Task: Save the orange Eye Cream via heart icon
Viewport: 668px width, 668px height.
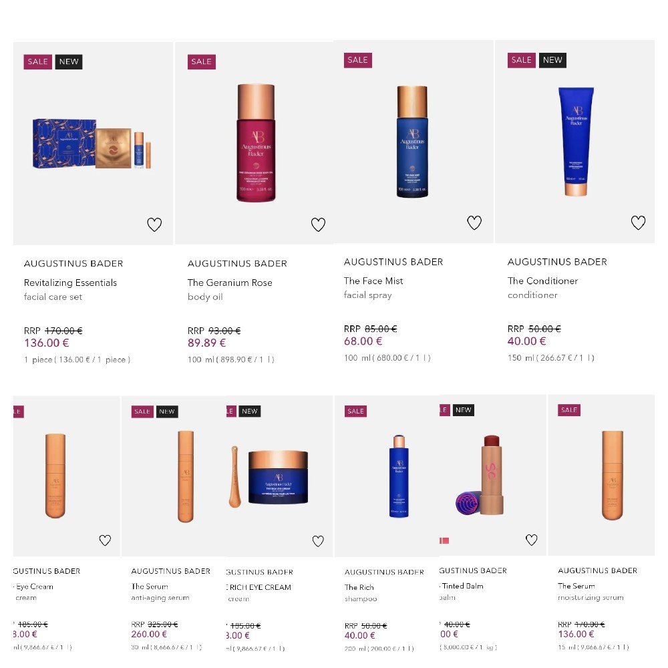Action: tap(105, 540)
